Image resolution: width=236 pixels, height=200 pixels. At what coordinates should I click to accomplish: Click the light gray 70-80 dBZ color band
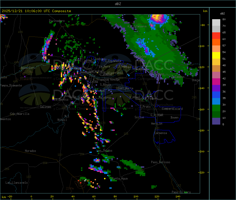point(216,23)
